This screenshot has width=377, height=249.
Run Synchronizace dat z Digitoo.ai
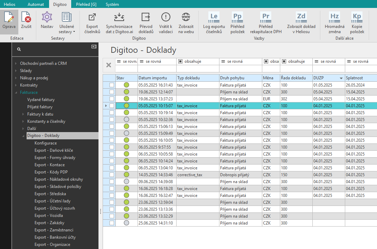[x=119, y=17]
